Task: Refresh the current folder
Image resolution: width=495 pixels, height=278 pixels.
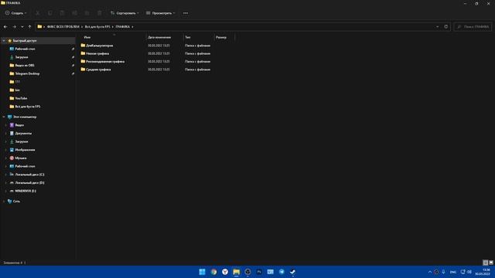Action: click(445, 27)
